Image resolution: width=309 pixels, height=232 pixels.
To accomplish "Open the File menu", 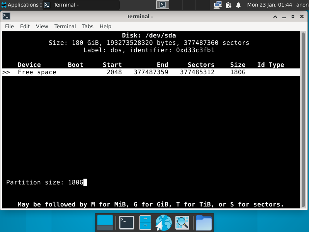I will coord(9,26).
